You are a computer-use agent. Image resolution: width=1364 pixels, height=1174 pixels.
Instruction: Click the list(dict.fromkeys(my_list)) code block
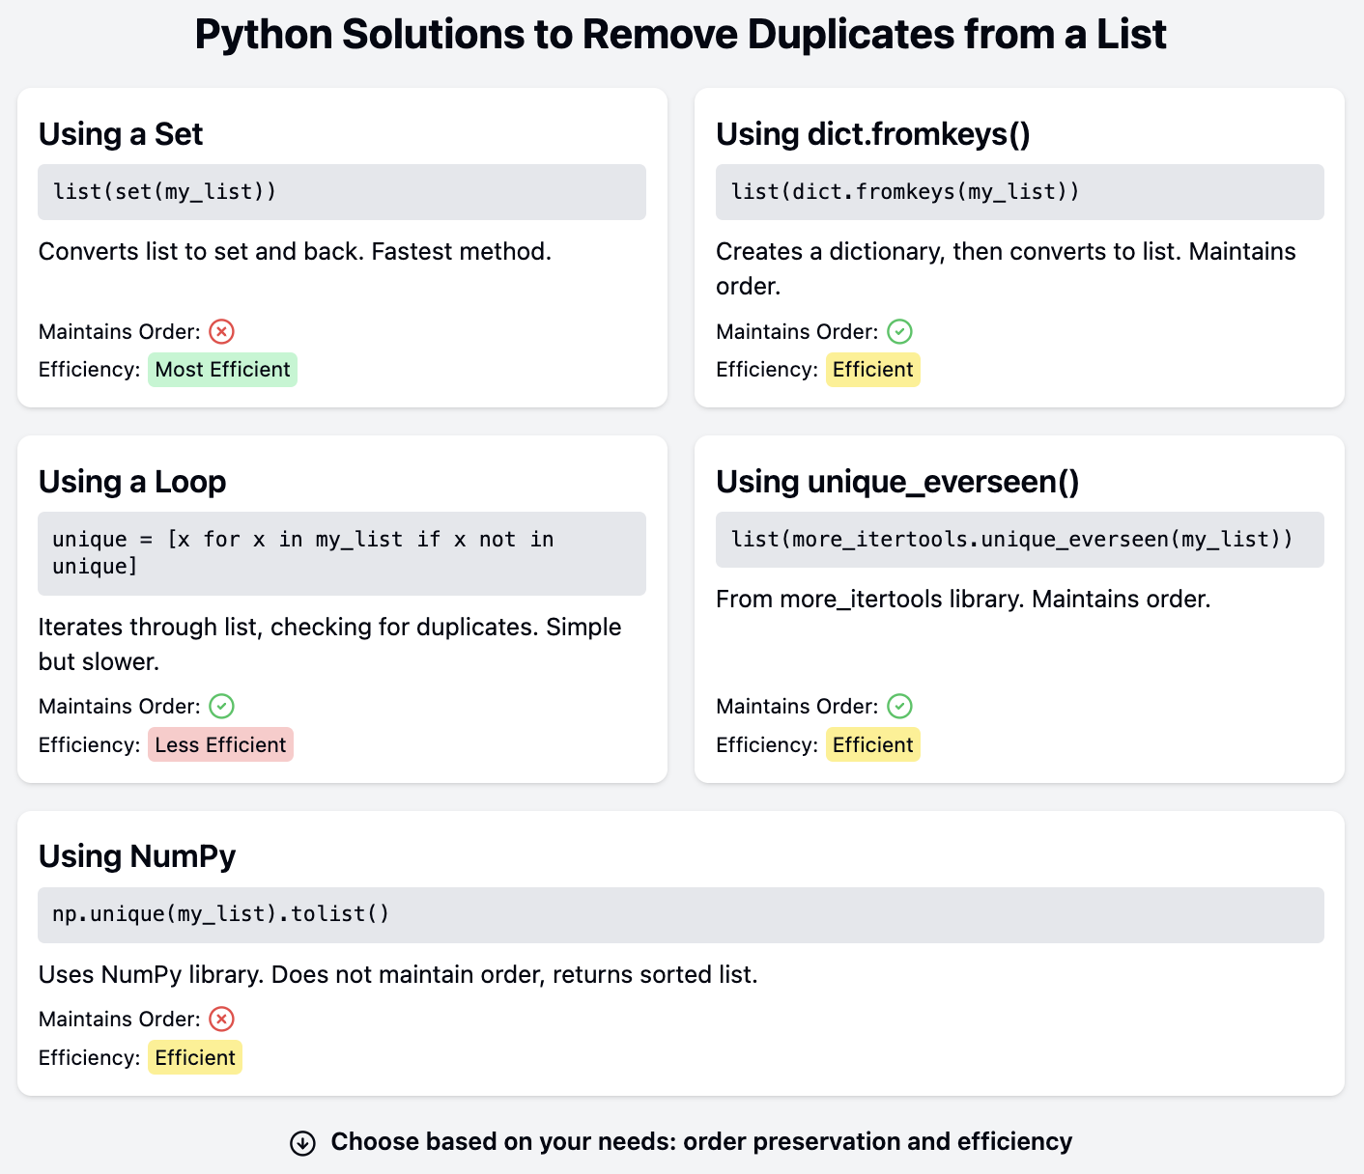click(x=1020, y=192)
